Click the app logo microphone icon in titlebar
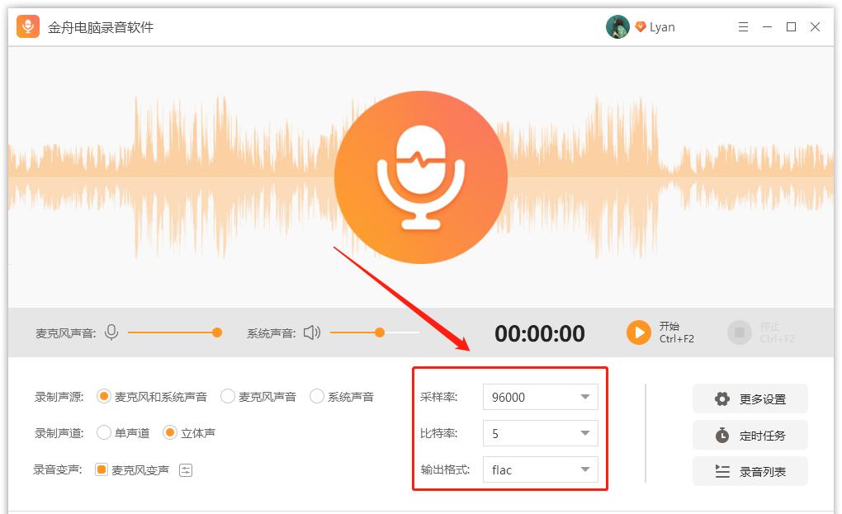The height and width of the screenshot is (514, 842). (28, 26)
